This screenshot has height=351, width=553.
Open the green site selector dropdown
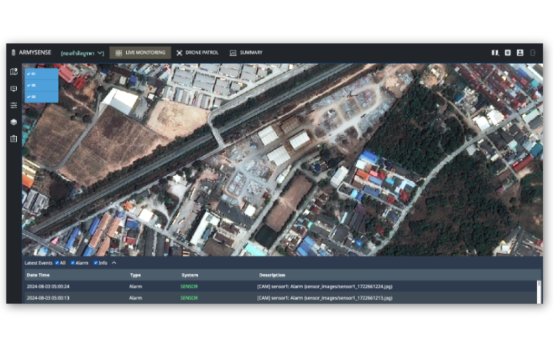(x=82, y=53)
